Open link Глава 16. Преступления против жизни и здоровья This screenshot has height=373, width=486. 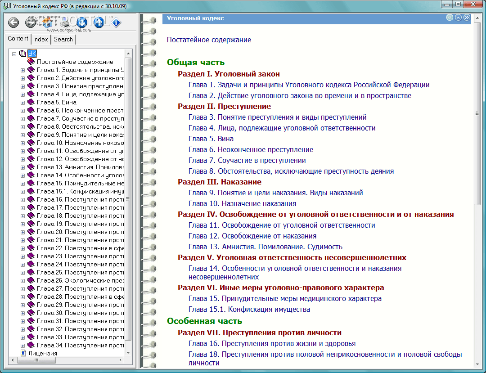click(x=272, y=343)
